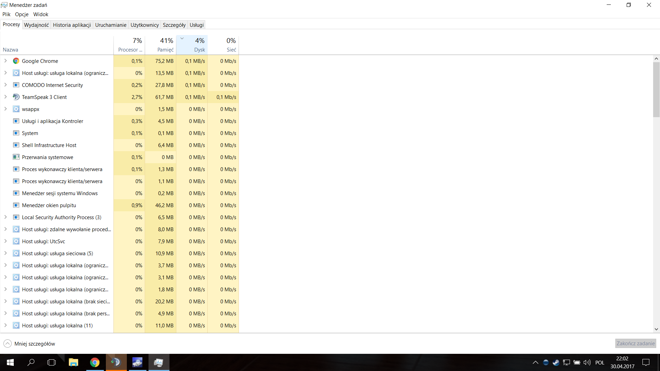Image resolution: width=660 pixels, height=371 pixels.
Task: Expand the wsappx process group
Action: click(x=5, y=109)
